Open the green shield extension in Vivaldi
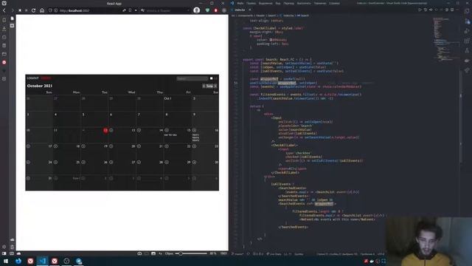The width and height of the screenshot is (472, 266). tap(207, 10)
